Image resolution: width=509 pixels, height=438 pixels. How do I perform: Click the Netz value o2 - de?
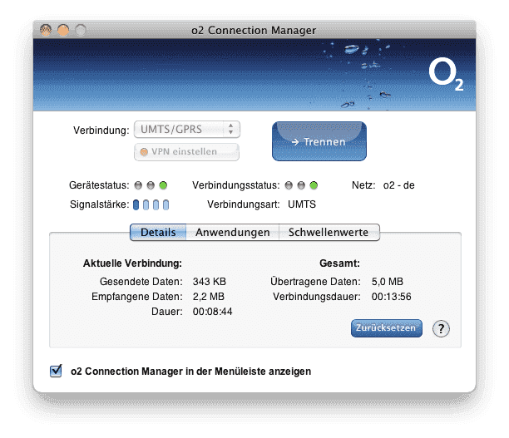pos(398,185)
